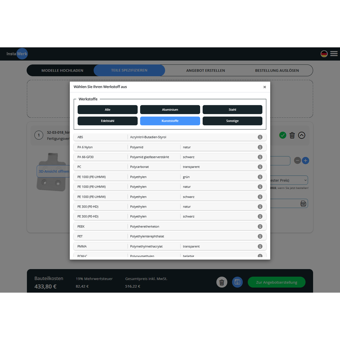Choose PA 66-GF30 material

(x=170, y=157)
